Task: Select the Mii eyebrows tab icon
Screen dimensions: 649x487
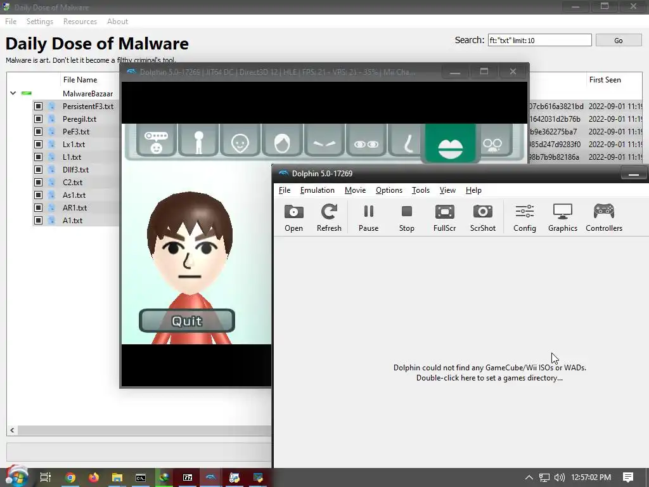Action: pos(324,141)
